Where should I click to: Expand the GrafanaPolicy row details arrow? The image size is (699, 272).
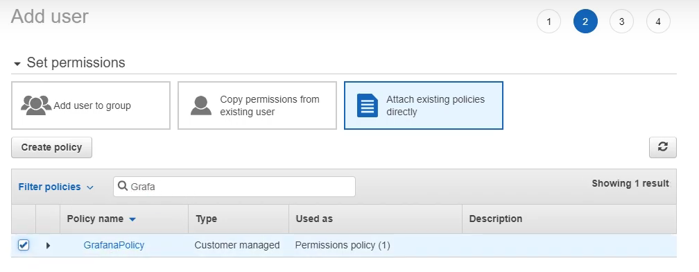coord(48,245)
